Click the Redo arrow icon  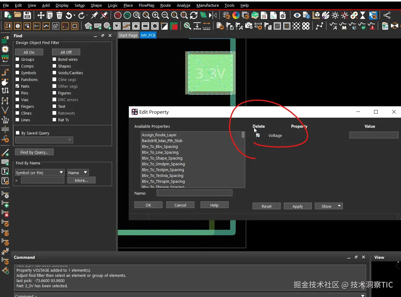coord(81,15)
